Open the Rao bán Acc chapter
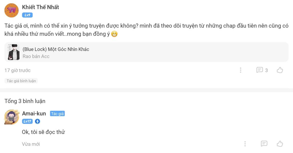 tap(36, 56)
